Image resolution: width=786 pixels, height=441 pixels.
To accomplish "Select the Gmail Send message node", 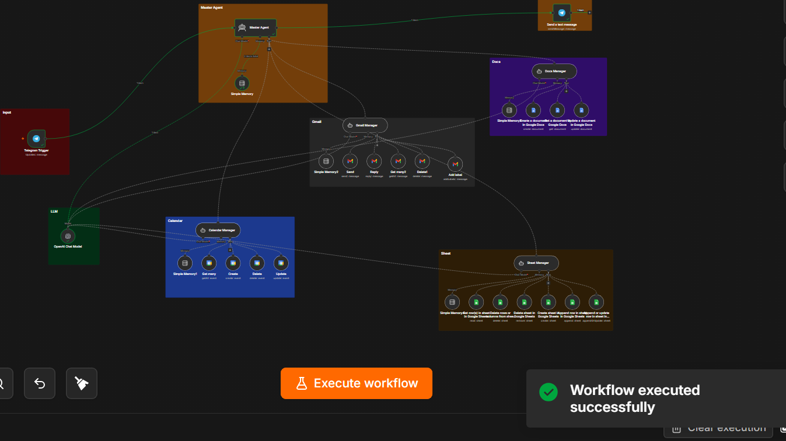I will point(350,161).
